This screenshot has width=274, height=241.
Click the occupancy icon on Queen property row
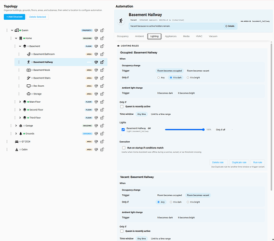pyautogui.click(x=96, y=30)
